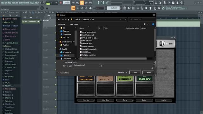Click the Search 1A box

coord(142,20)
